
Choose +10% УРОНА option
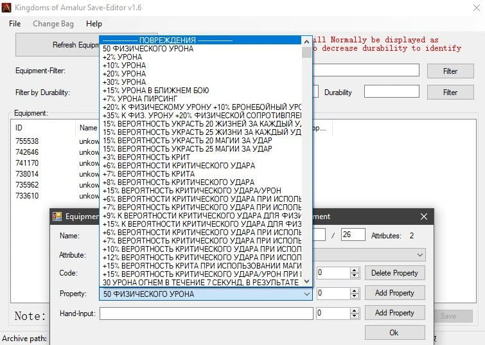pyautogui.click(x=200, y=66)
